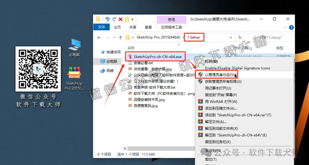The width and height of the screenshot is (309, 165).
Task: Go back with the back arrow
Action: (x=99, y=38)
